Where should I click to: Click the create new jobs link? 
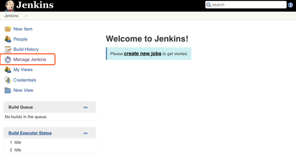[x=143, y=54]
